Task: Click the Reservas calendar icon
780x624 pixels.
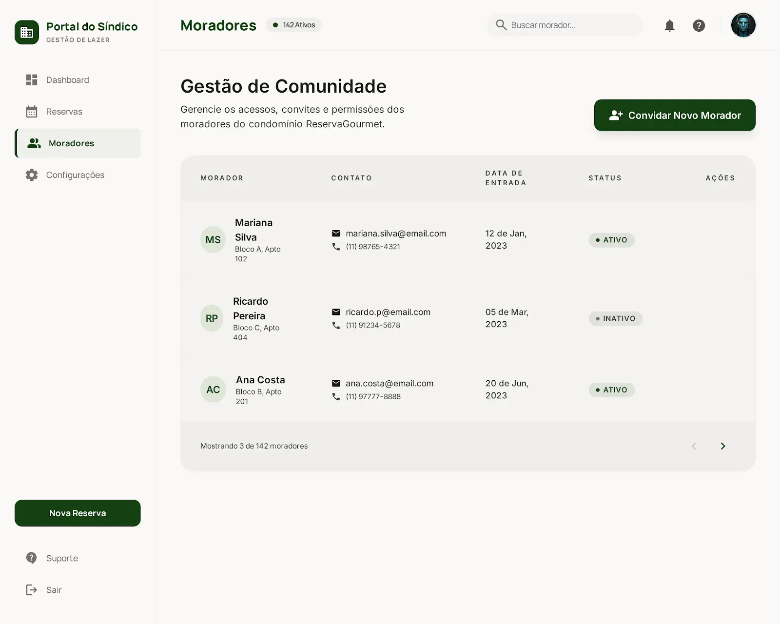Action: pos(32,111)
